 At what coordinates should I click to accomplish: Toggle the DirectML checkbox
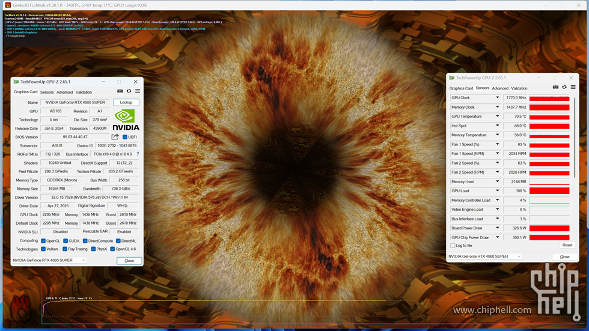point(118,241)
